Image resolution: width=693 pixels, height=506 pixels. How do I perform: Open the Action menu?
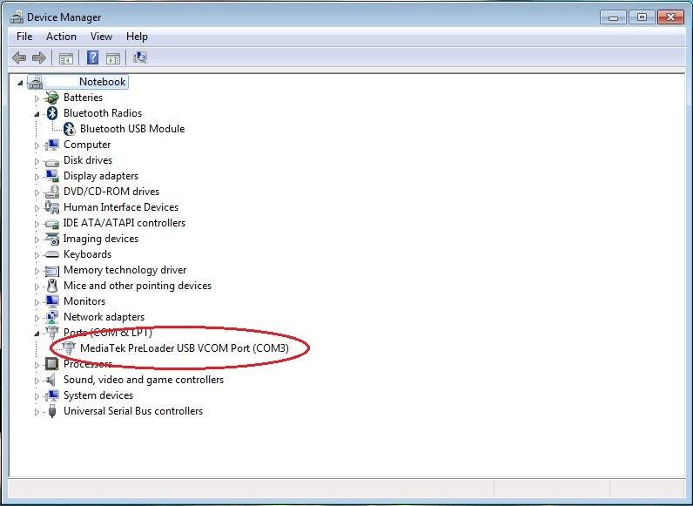pos(62,37)
